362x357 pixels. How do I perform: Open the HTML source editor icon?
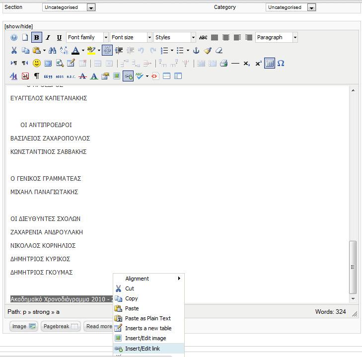[x=155, y=76]
